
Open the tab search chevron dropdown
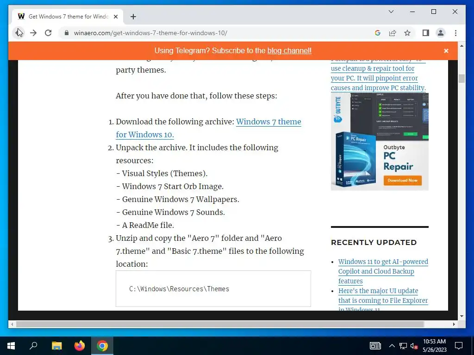pyautogui.click(x=391, y=12)
